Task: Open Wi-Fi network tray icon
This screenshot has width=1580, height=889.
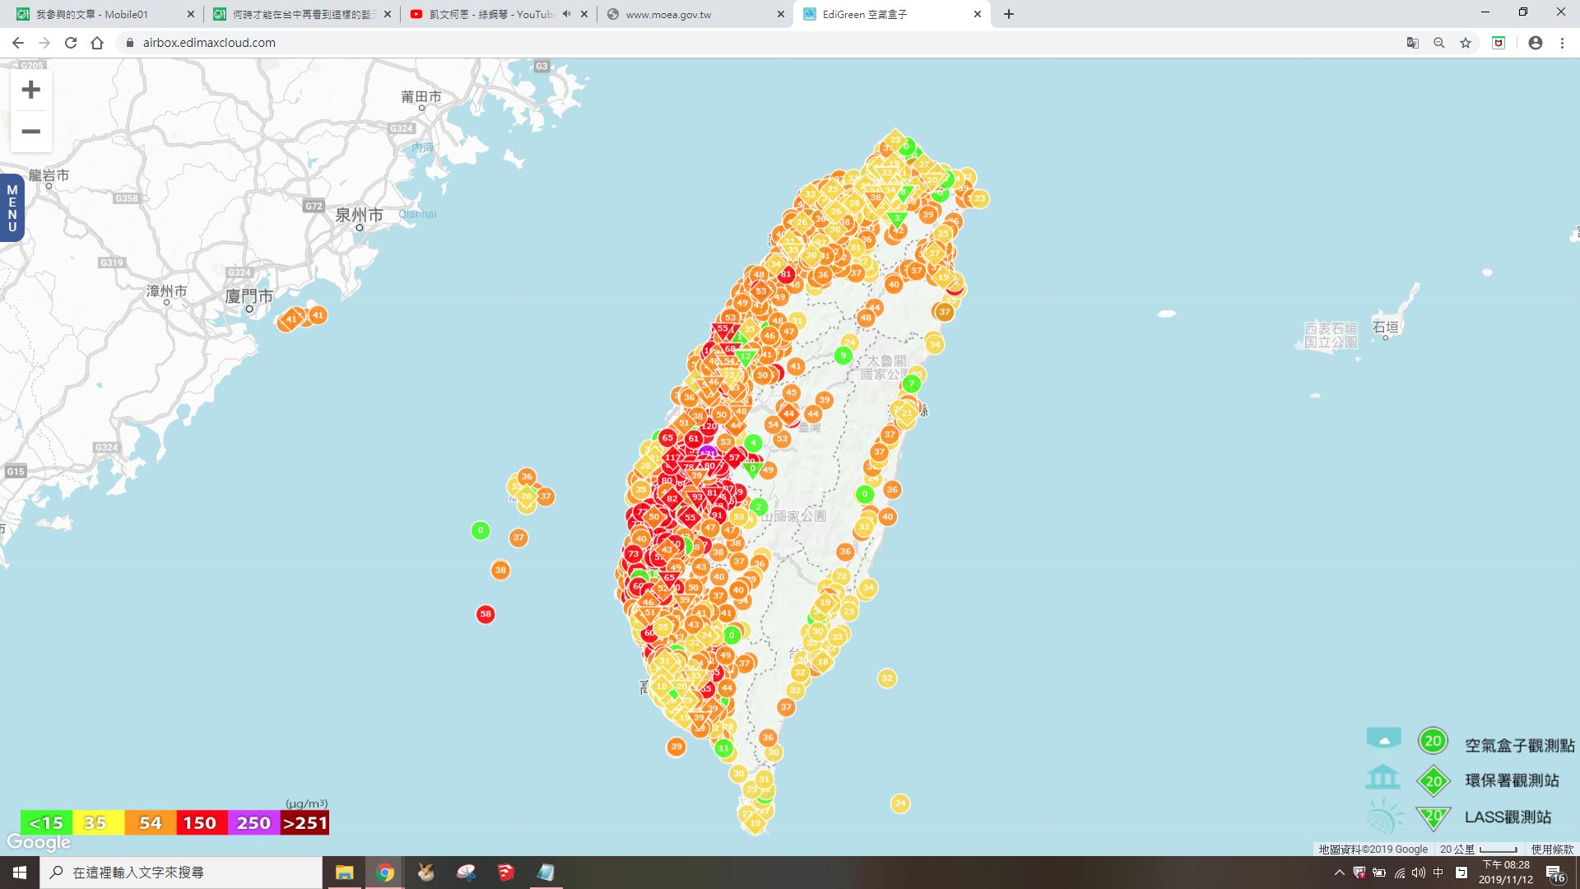Action: pyautogui.click(x=1400, y=873)
